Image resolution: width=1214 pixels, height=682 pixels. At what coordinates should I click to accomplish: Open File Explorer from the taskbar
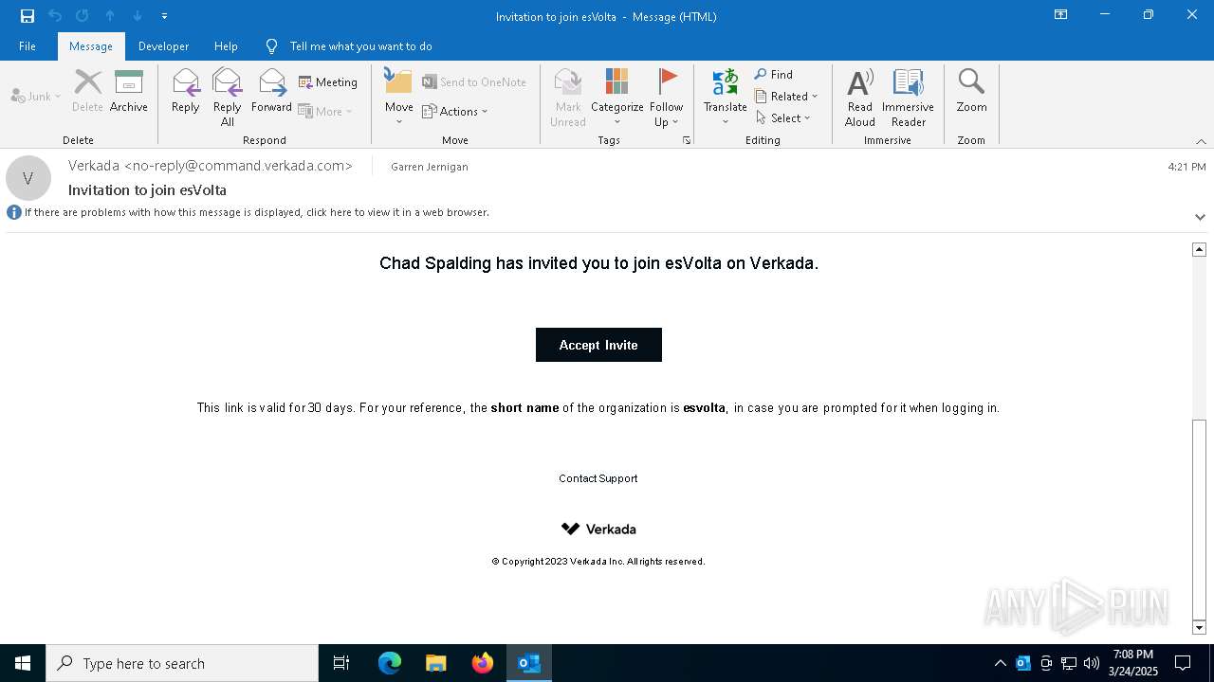435,663
